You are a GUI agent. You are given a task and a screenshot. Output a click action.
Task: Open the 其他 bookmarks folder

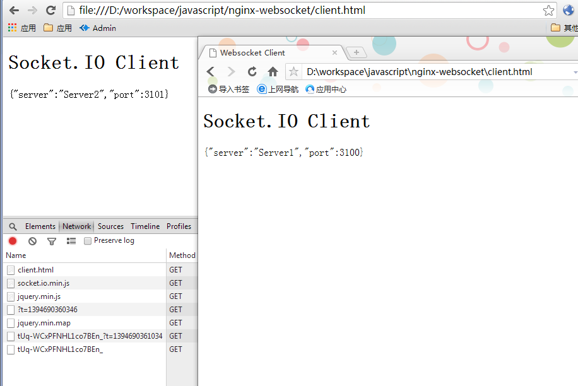[567, 28]
